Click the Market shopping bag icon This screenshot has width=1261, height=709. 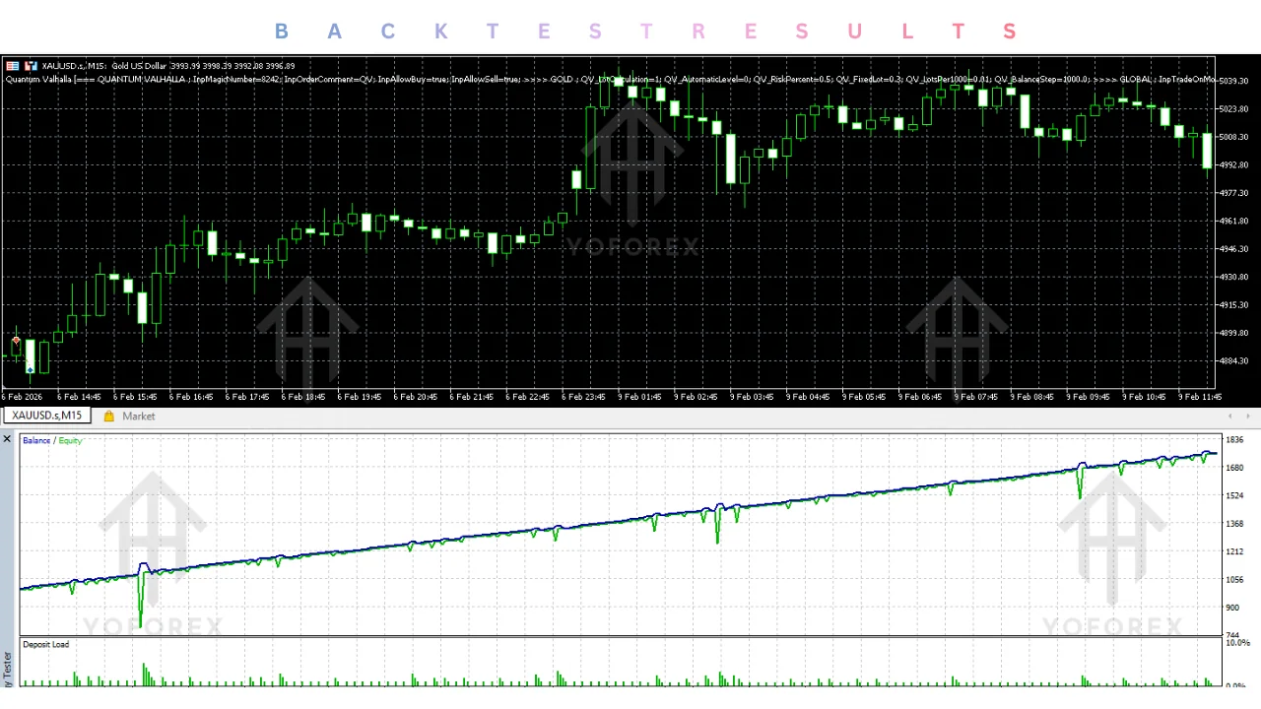click(109, 416)
